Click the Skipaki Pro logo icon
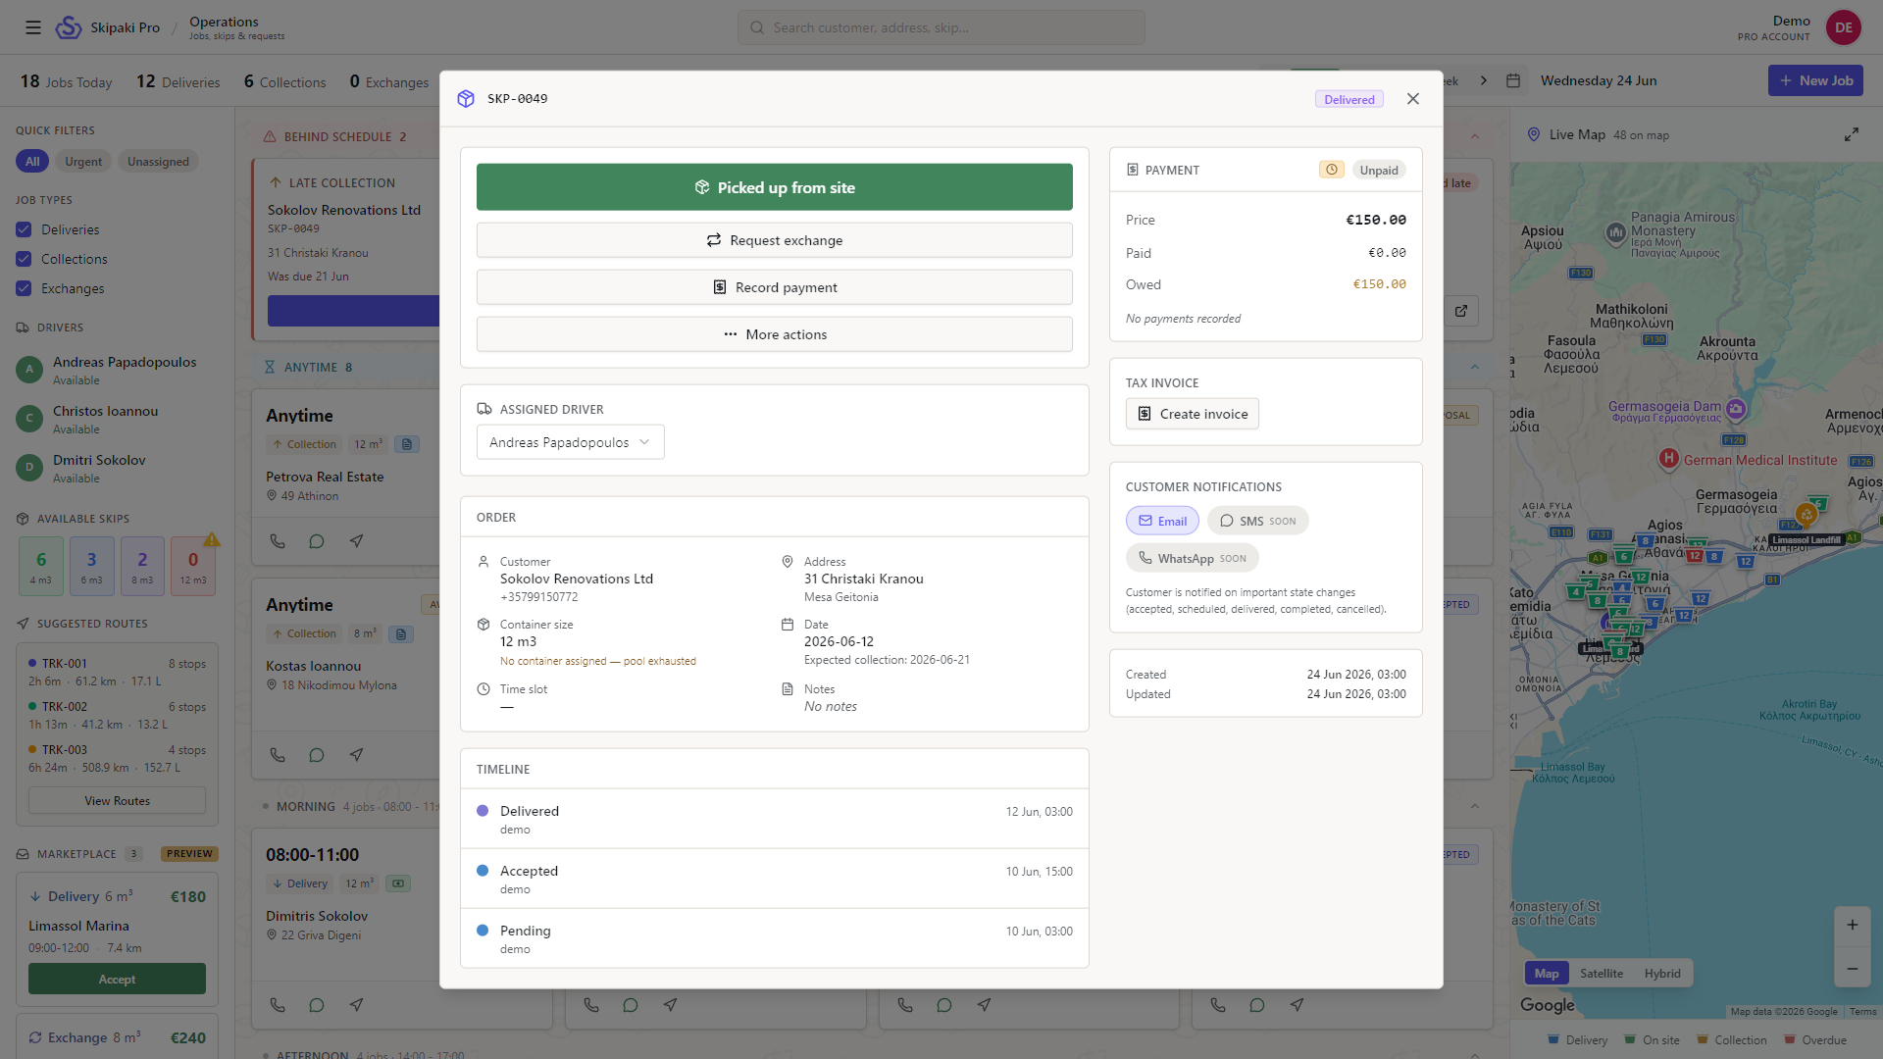 click(69, 27)
